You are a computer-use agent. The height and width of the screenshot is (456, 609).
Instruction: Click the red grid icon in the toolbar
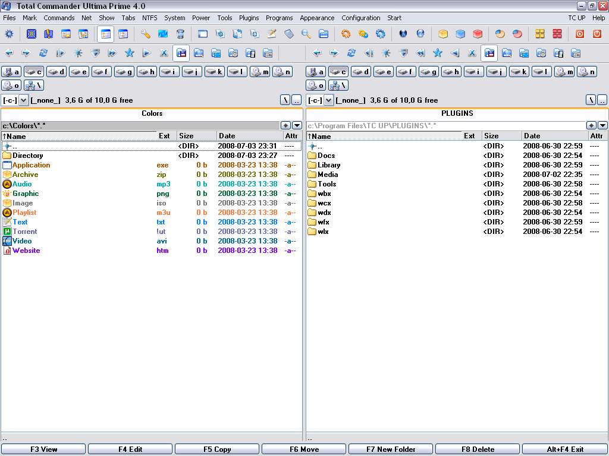(x=557, y=34)
